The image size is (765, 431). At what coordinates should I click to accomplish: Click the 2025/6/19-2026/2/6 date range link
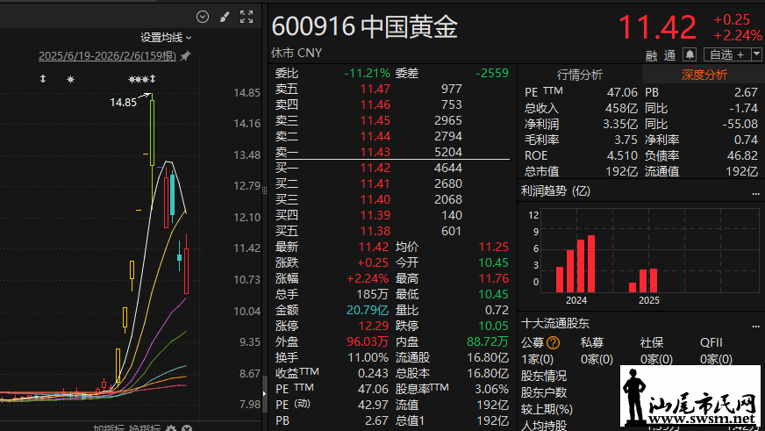point(107,56)
